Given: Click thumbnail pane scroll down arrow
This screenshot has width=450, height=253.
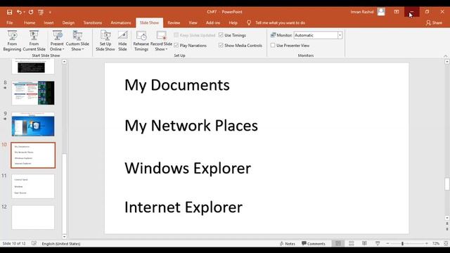Looking at the screenshot, I should (x=64, y=237).
